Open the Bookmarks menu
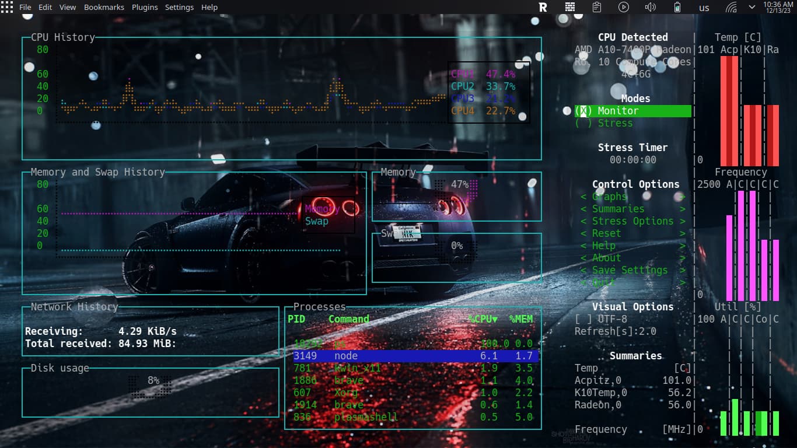Viewport: 797px width, 448px height. tap(104, 7)
